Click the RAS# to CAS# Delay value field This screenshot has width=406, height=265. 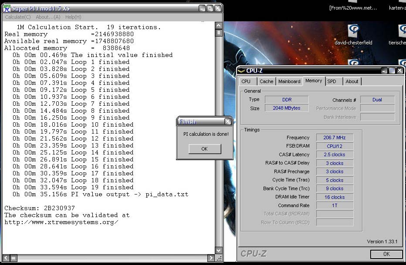click(x=335, y=163)
